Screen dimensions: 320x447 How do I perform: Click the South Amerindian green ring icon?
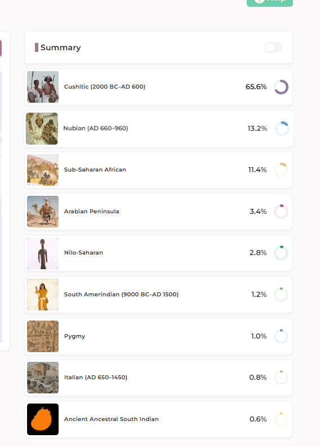[x=281, y=295]
